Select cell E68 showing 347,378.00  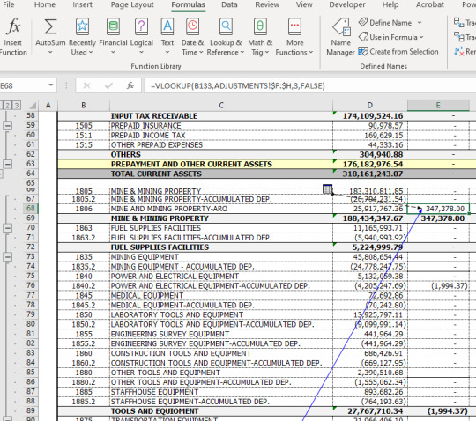438,209
